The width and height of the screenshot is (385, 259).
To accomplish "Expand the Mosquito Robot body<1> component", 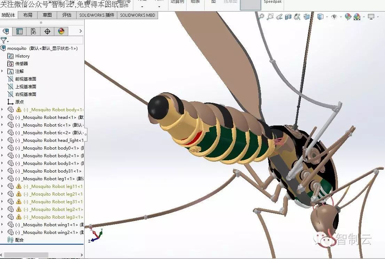I will (2, 109).
